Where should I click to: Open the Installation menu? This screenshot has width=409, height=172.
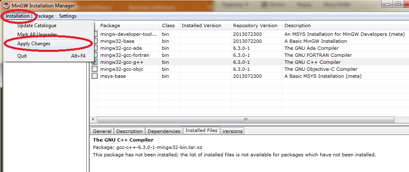coord(18,16)
